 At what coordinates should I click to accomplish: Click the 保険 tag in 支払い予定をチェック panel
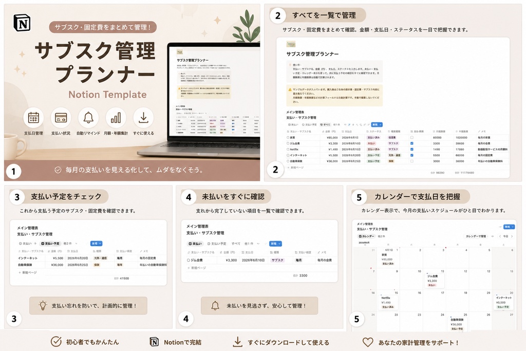(x=97, y=265)
